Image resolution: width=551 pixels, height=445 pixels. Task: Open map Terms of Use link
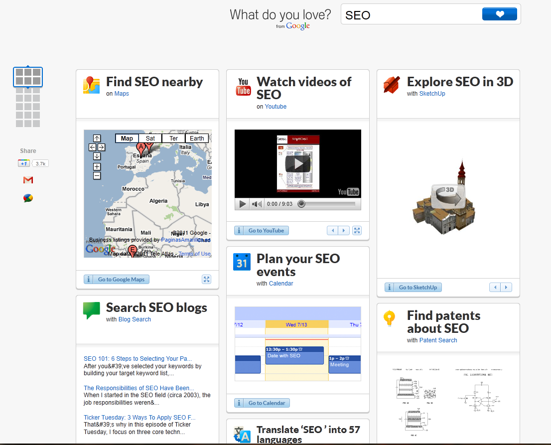195,254
